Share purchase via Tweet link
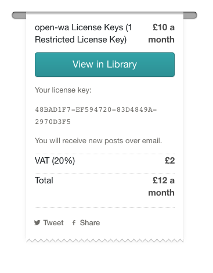The image size is (213, 273). tap(49, 222)
